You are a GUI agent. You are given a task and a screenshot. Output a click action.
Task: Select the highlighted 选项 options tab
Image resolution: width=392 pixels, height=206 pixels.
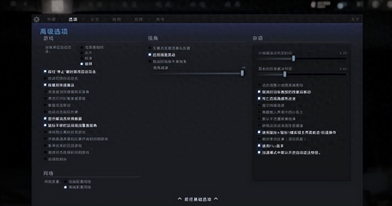coord(73,20)
